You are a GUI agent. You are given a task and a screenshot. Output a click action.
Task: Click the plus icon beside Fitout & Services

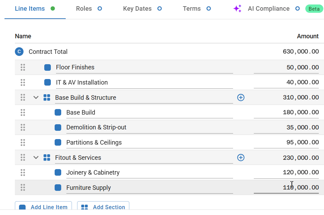coord(241,158)
